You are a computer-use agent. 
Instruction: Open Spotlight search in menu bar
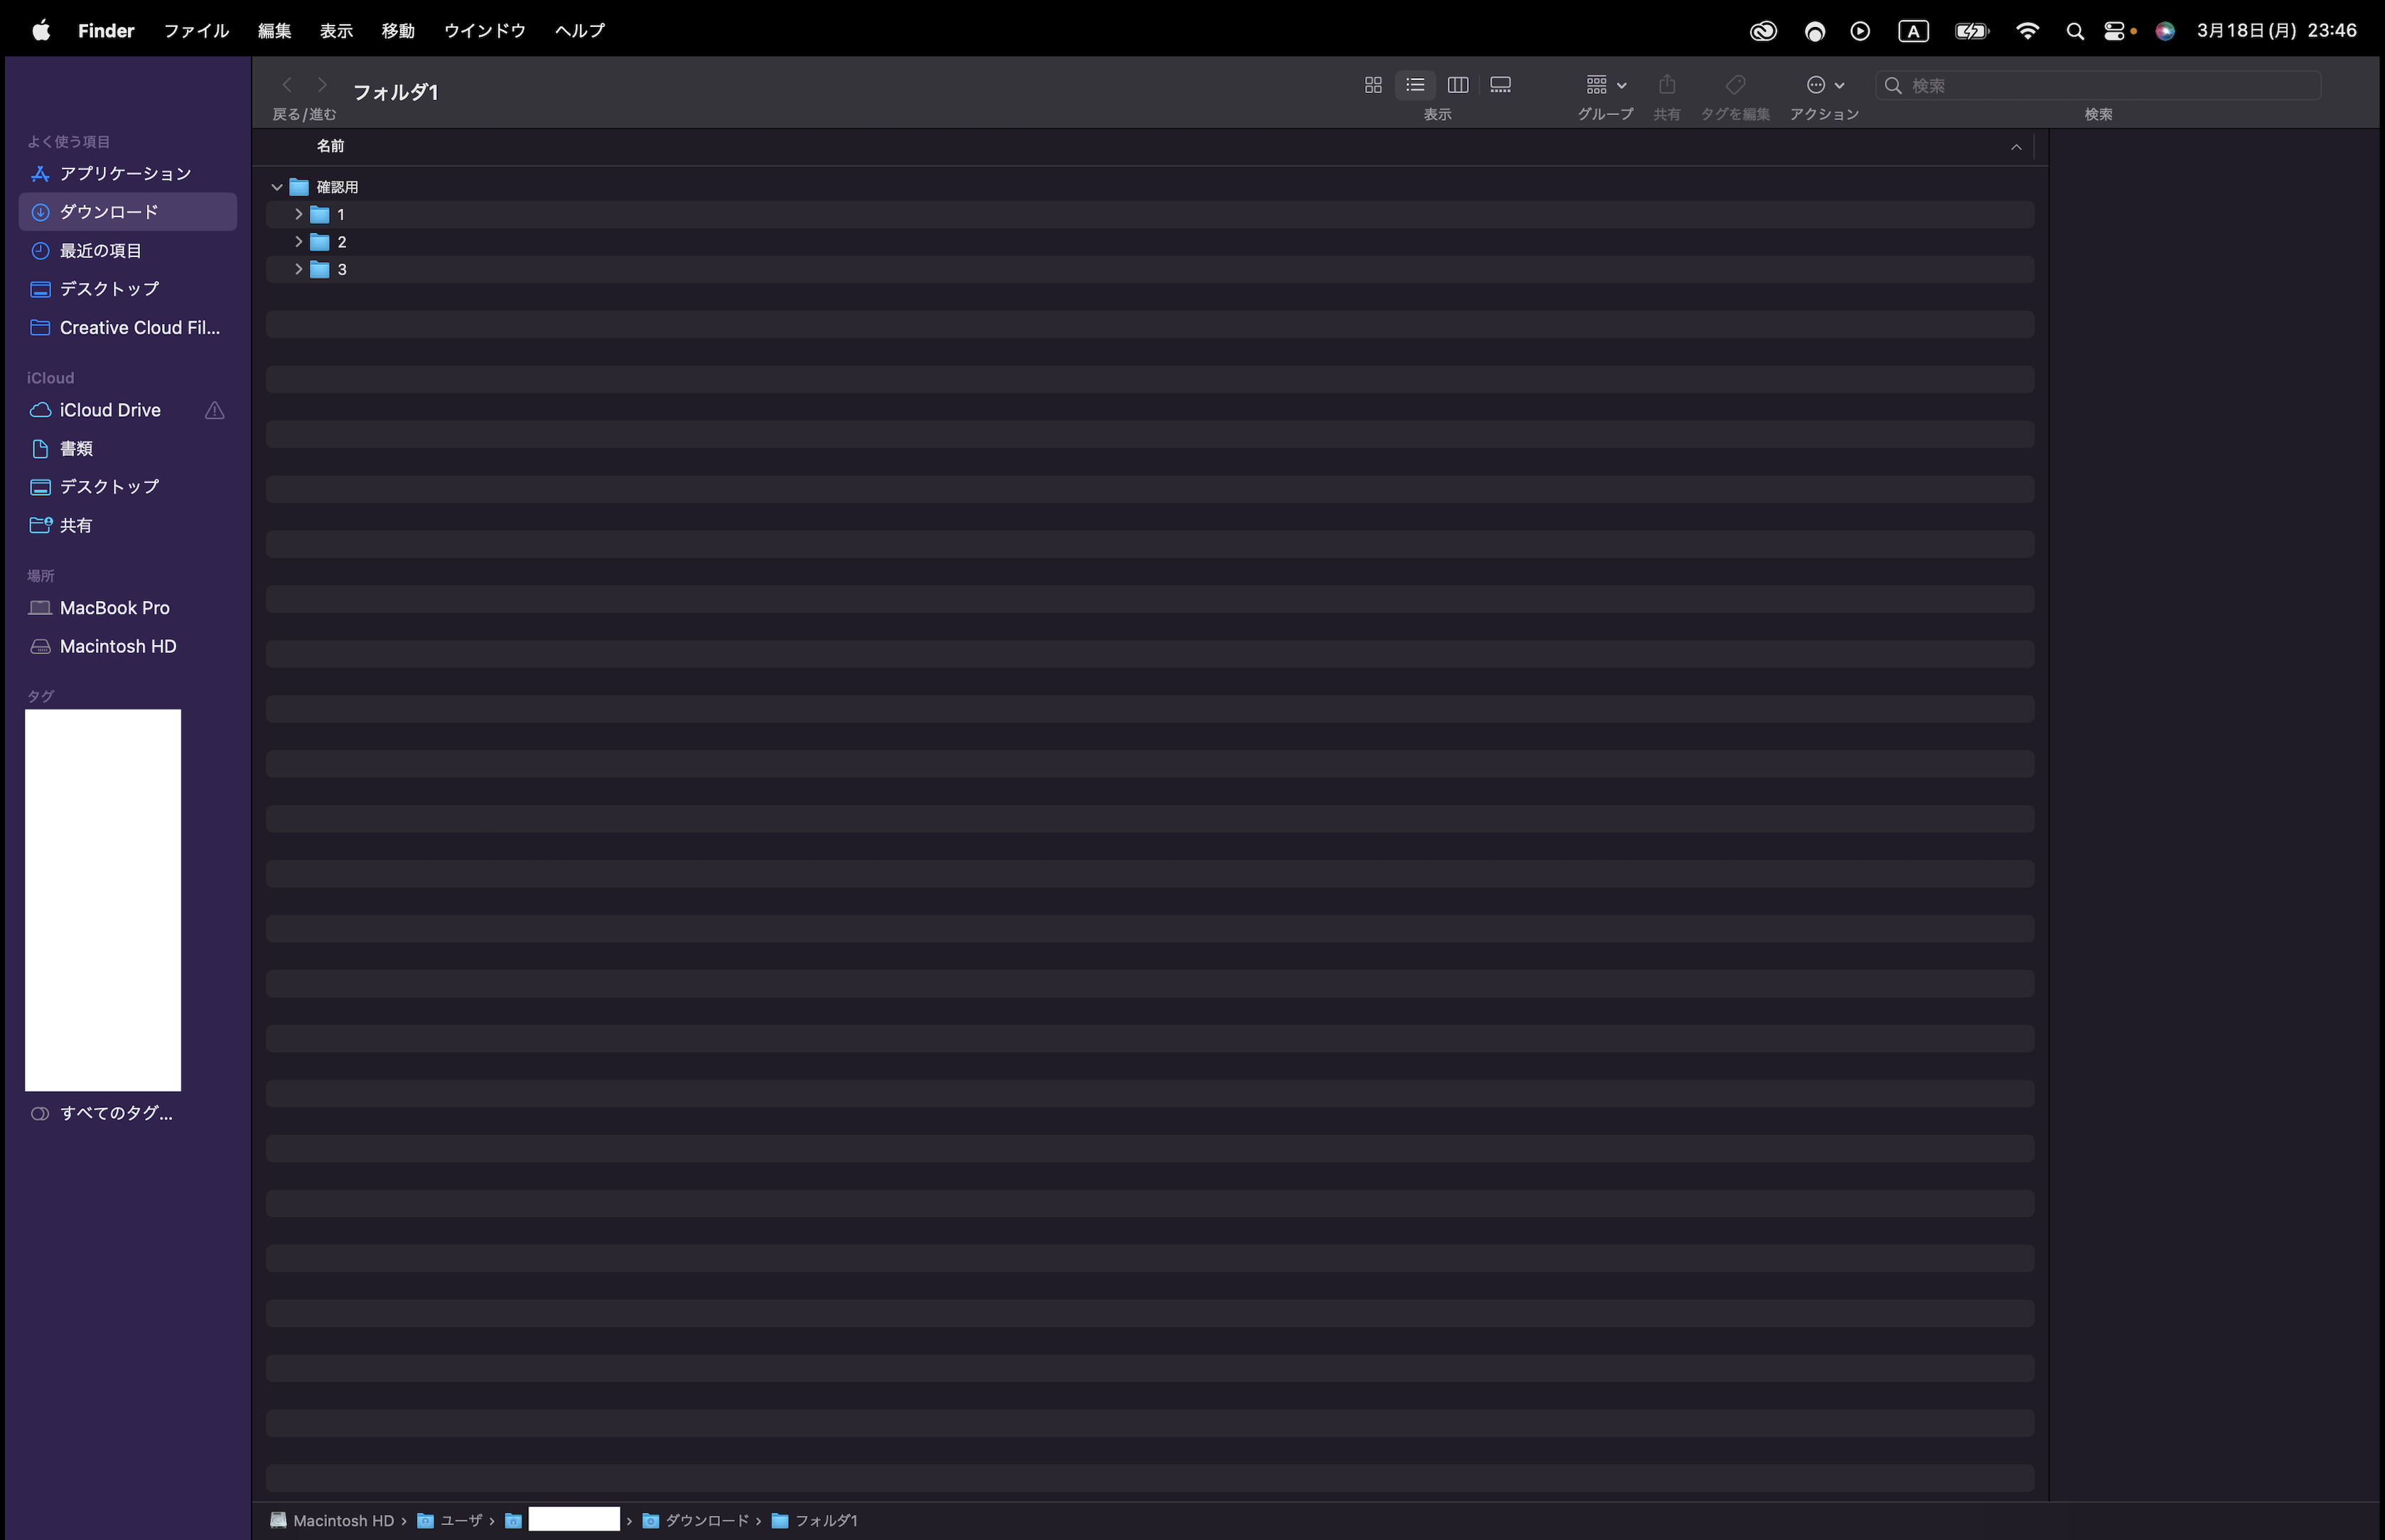tap(2074, 31)
